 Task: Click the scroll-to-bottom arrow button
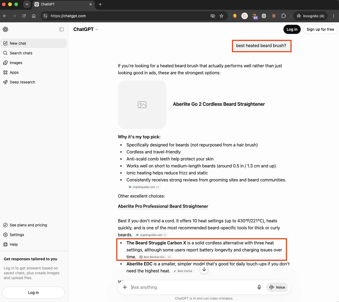204,269
